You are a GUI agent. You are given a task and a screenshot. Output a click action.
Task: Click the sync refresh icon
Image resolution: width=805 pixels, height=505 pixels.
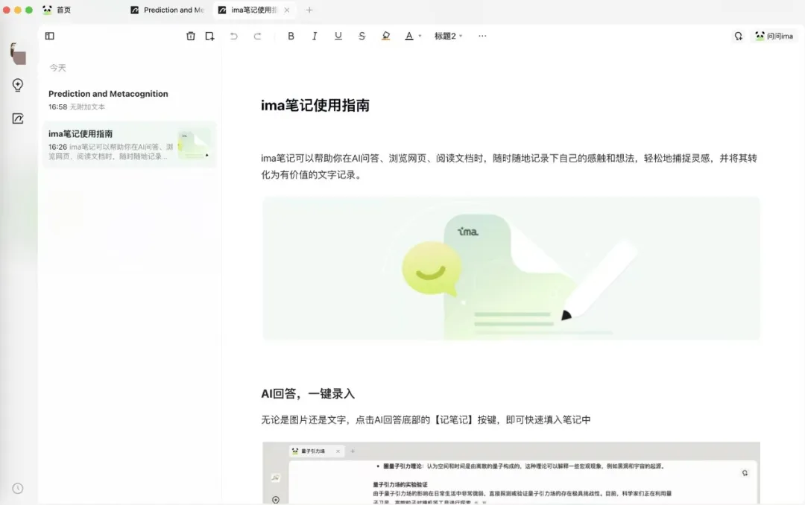[x=738, y=36]
